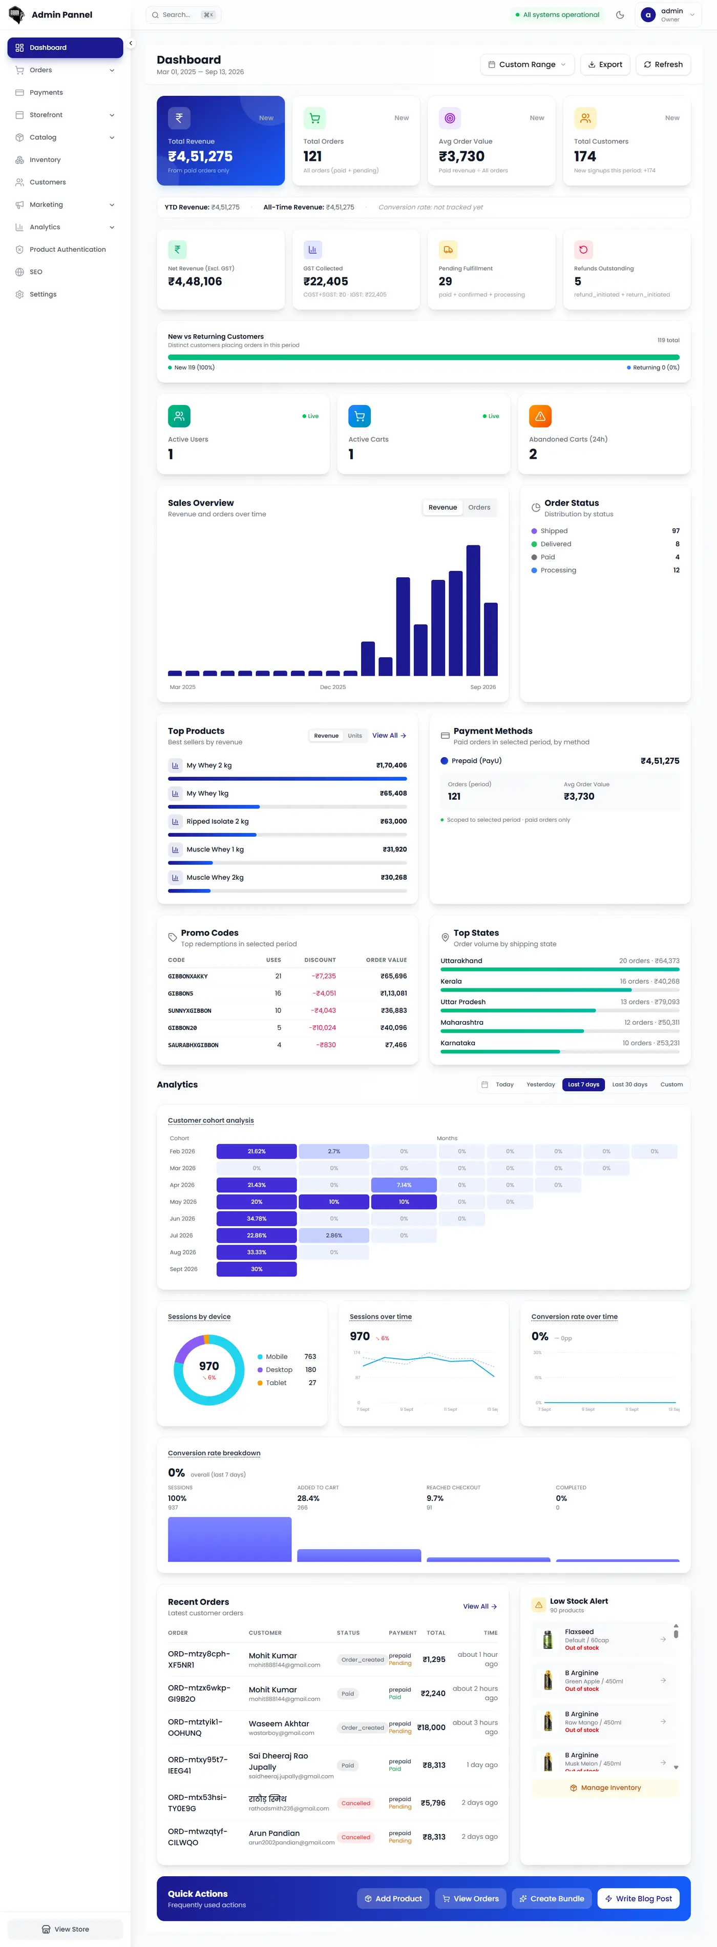Viewport: 717px width, 1947px height.
Task: Click the GST Collected chart icon
Action: point(312,250)
